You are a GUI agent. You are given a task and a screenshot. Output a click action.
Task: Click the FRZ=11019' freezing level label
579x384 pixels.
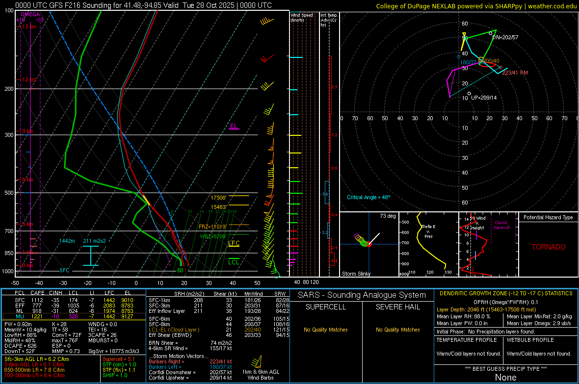212,227
